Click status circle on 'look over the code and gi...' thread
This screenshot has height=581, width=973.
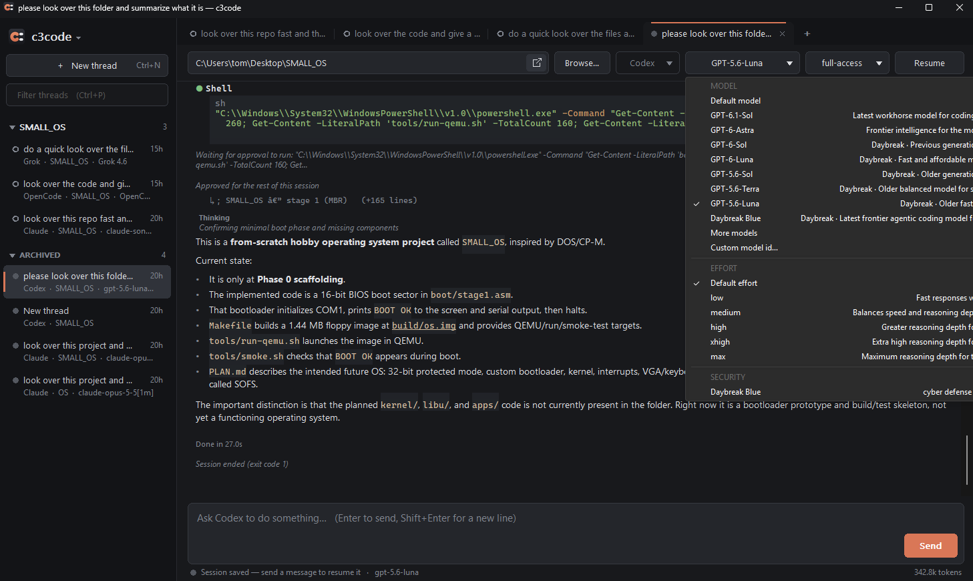point(15,184)
